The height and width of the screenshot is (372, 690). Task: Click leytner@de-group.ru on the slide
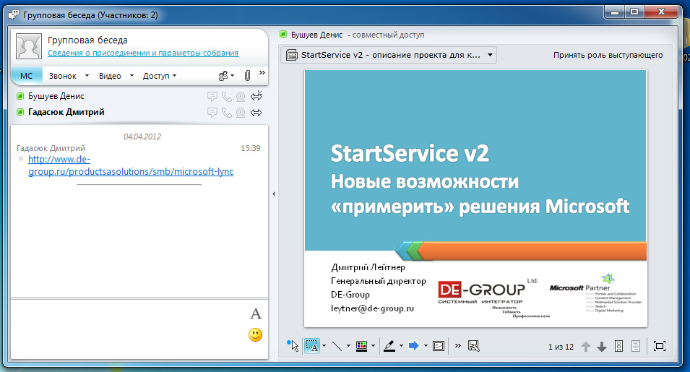pos(372,308)
